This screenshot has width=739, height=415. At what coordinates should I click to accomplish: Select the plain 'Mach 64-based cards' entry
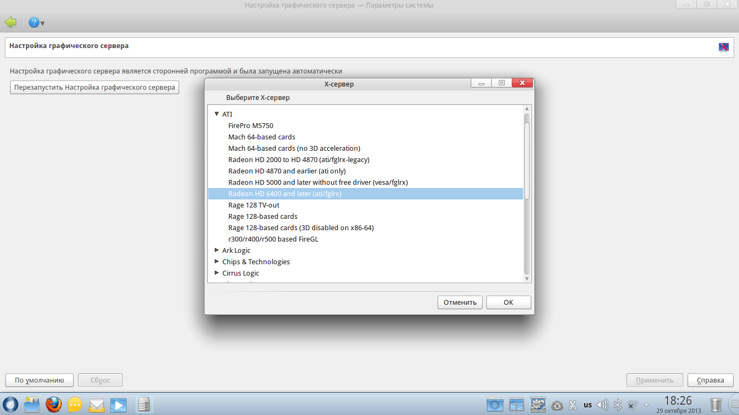[x=262, y=137]
